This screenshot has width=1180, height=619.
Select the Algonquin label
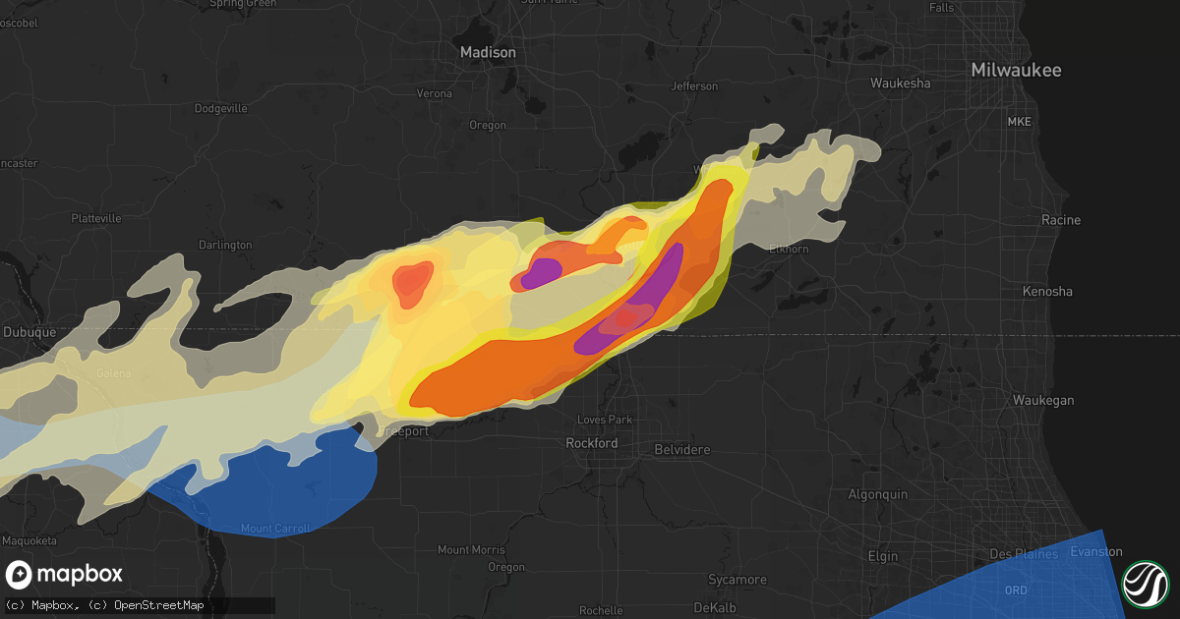(878, 495)
